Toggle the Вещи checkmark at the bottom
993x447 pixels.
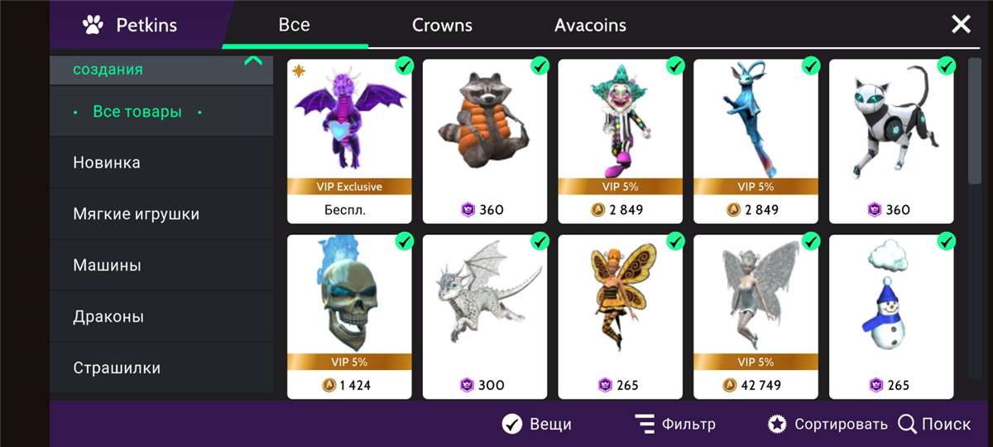(x=512, y=424)
